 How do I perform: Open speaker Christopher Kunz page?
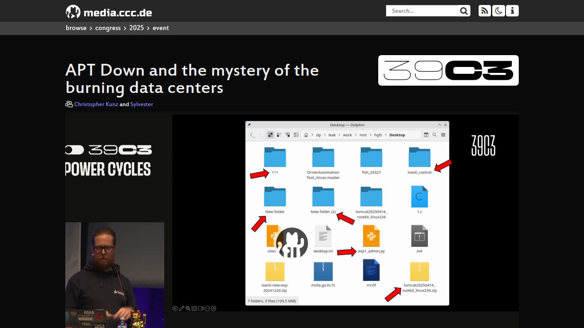(x=96, y=104)
